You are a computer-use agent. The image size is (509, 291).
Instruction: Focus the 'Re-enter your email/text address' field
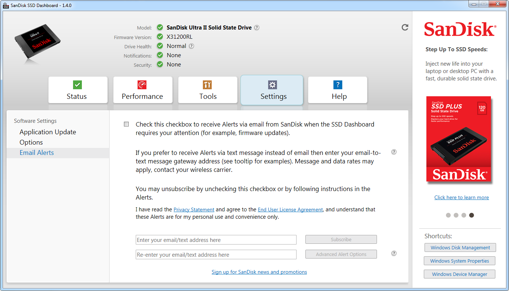tap(216, 254)
